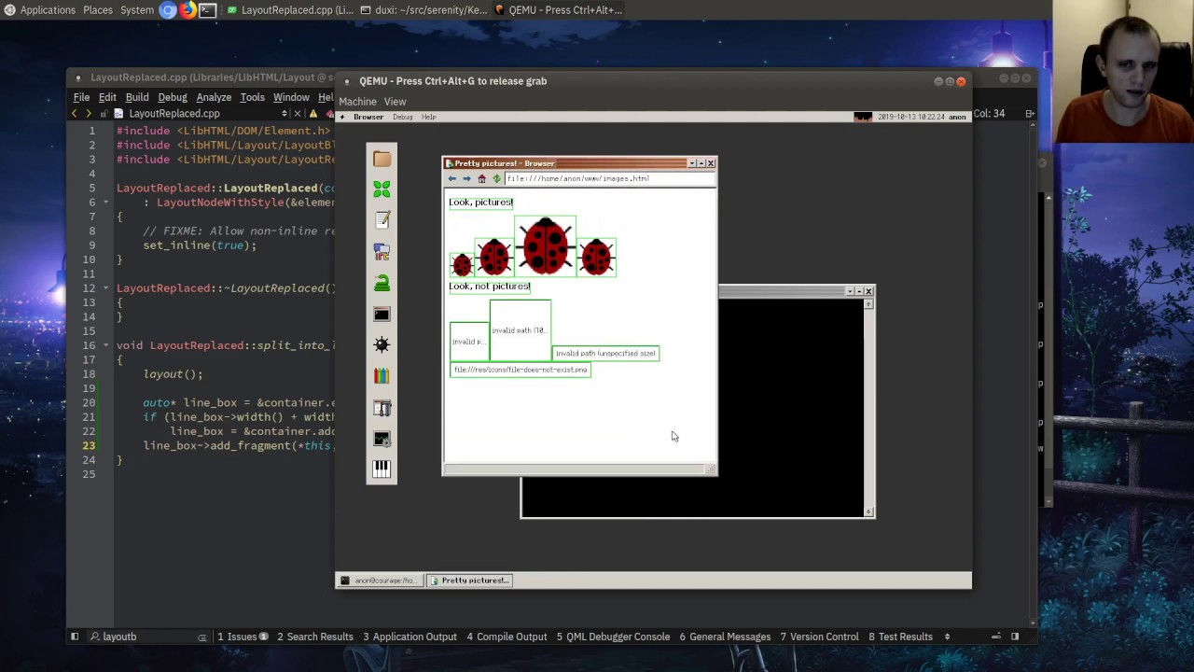Open Serenity Help menu in menubar

[428, 117]
